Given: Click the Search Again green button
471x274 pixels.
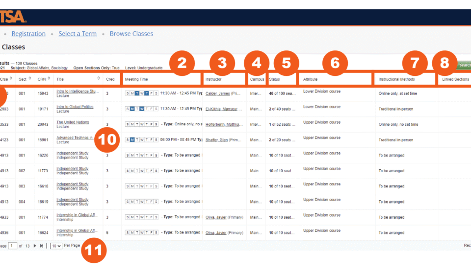Looking at the screenshot, I should [x=464, y=65].
